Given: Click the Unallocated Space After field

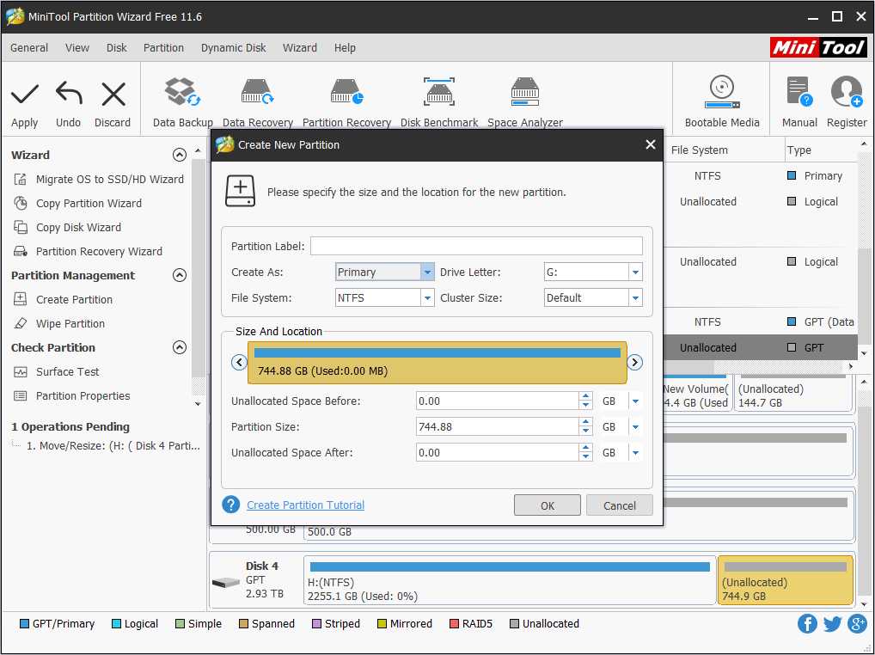Looking at the screenshot, I should (x=497, y=452).
